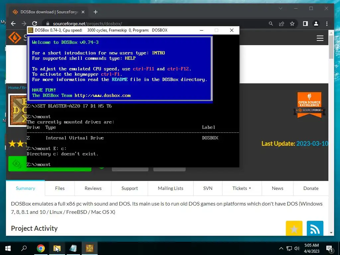Click the Last Update date 2023-03-10
Screen dimensions: 340x255
pyautogui.click(x=312, y=143)
